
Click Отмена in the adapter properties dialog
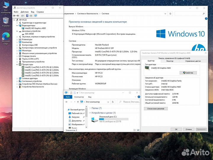coord(188,129)
